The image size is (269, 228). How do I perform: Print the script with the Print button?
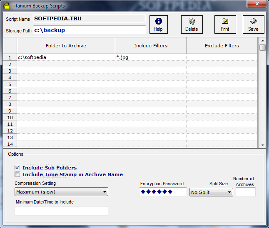click(x=225, y=25)
